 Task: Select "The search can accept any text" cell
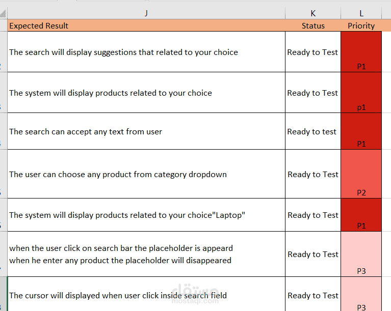(x=146, y=131)
